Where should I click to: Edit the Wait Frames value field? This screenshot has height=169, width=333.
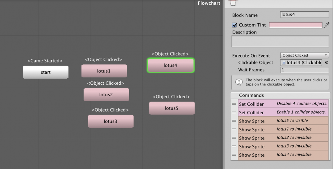[x=305, y=70]
